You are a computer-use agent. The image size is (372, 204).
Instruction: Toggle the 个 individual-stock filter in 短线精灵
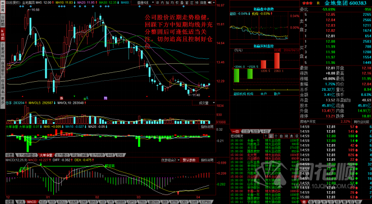pyautogui.click(x=277, y=136)
